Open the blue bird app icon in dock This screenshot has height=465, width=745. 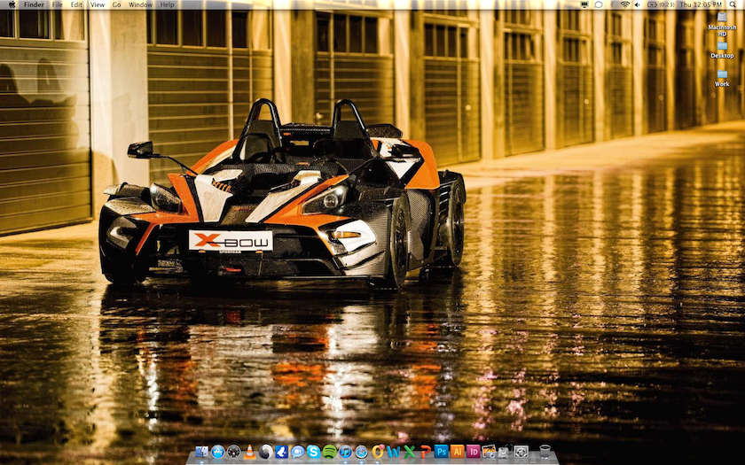(282, 452)
